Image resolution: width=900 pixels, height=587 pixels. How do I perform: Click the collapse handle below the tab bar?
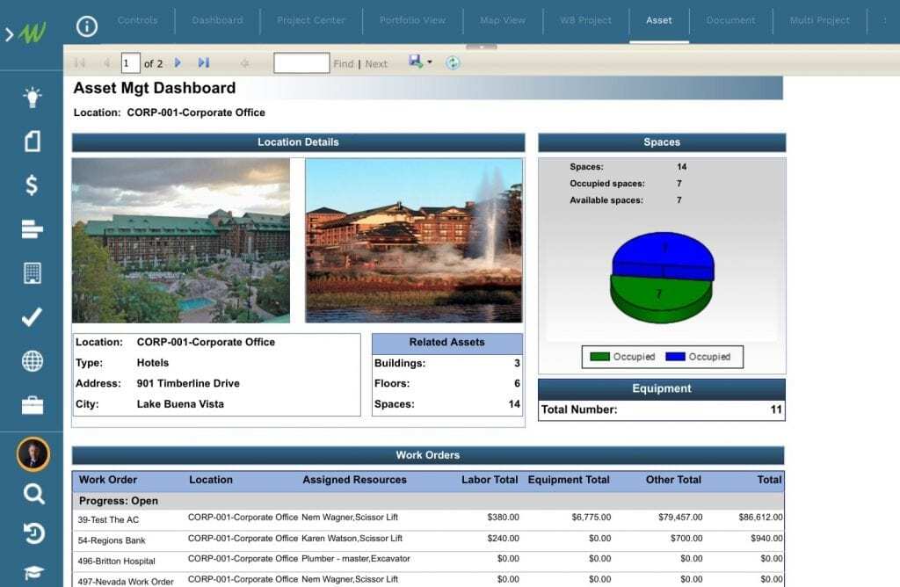coord(481,47)
